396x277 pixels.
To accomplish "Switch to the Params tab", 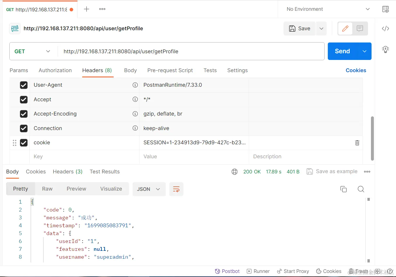I will click(19, 70).
